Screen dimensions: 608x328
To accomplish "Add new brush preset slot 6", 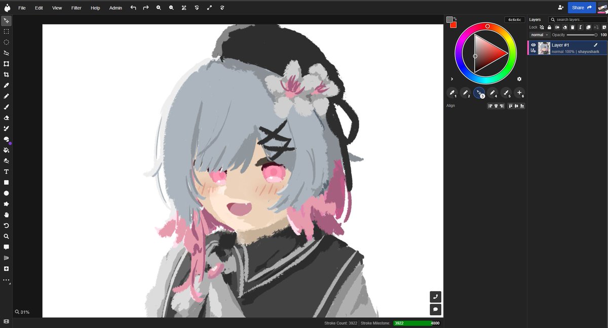I will tap(519, 93).
